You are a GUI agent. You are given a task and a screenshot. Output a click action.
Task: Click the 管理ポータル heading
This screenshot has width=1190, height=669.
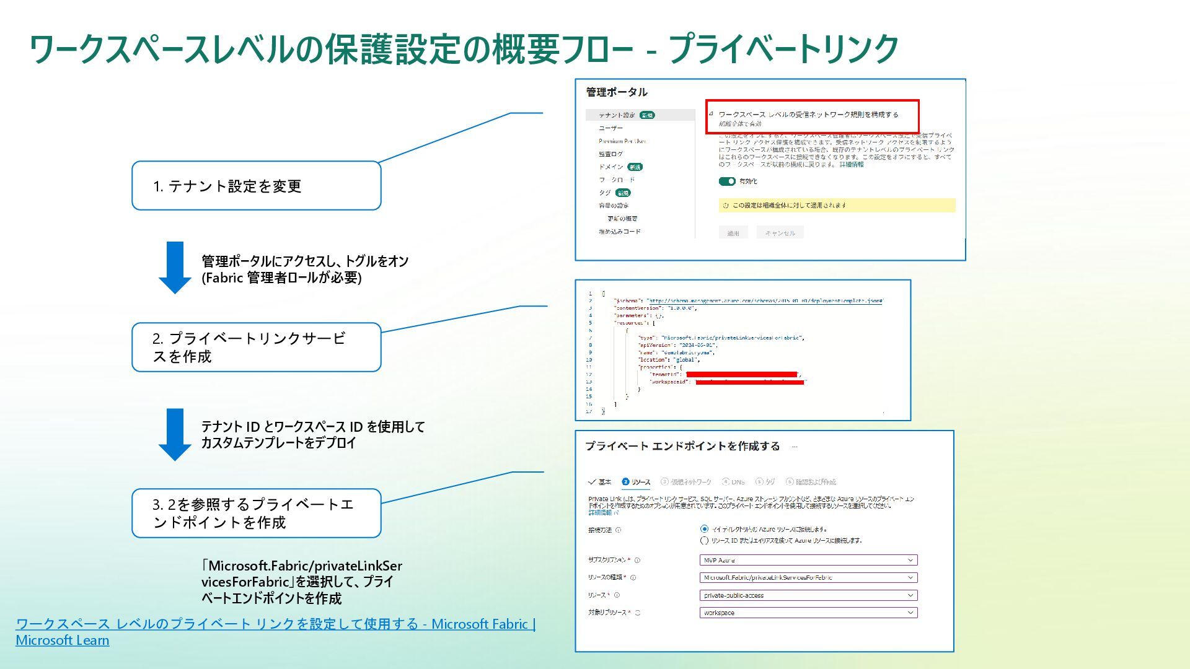pyautogui.click(x=617, y=92)
